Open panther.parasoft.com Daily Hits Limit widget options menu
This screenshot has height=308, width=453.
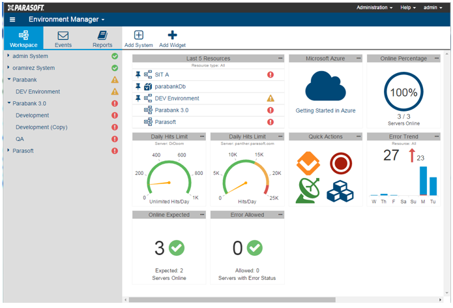point(280,136)
